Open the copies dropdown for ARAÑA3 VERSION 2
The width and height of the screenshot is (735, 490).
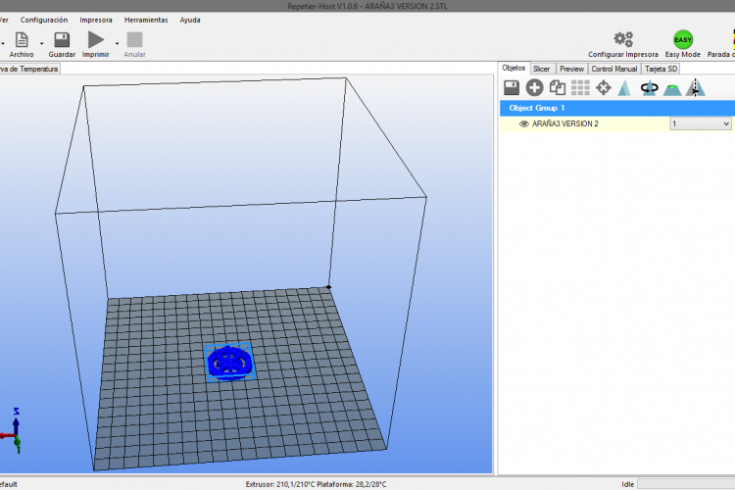[x=700, y=124]
